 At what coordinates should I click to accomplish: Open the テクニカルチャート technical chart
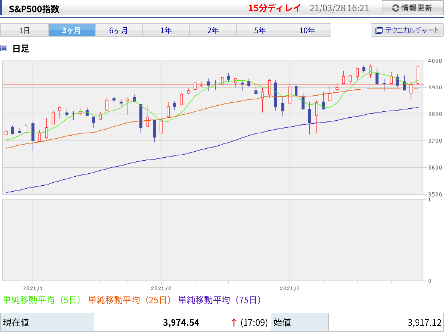pos(407,30)
